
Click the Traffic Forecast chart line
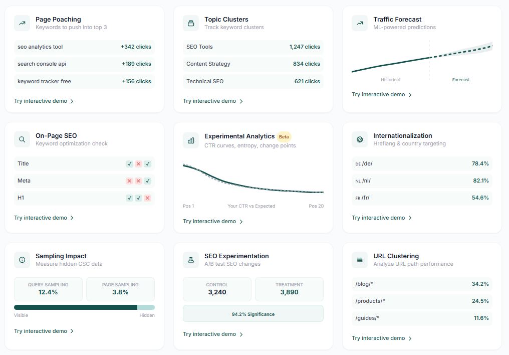click(422, 57)
